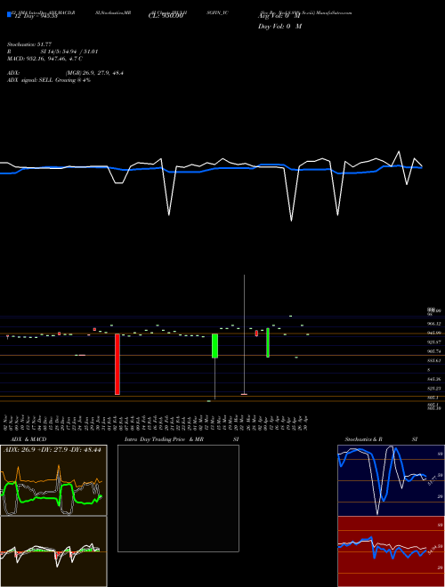
Task: Click the 966.12 price axis label
Action: tap(433, 324)
